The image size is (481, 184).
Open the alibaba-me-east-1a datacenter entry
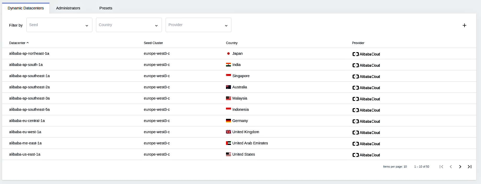(25, 143)
